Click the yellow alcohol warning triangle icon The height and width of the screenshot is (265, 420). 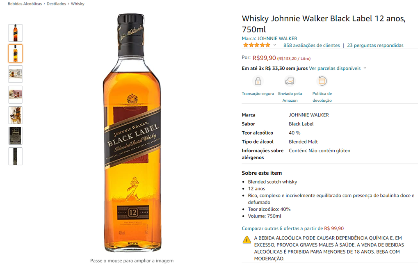coord(247,240)
